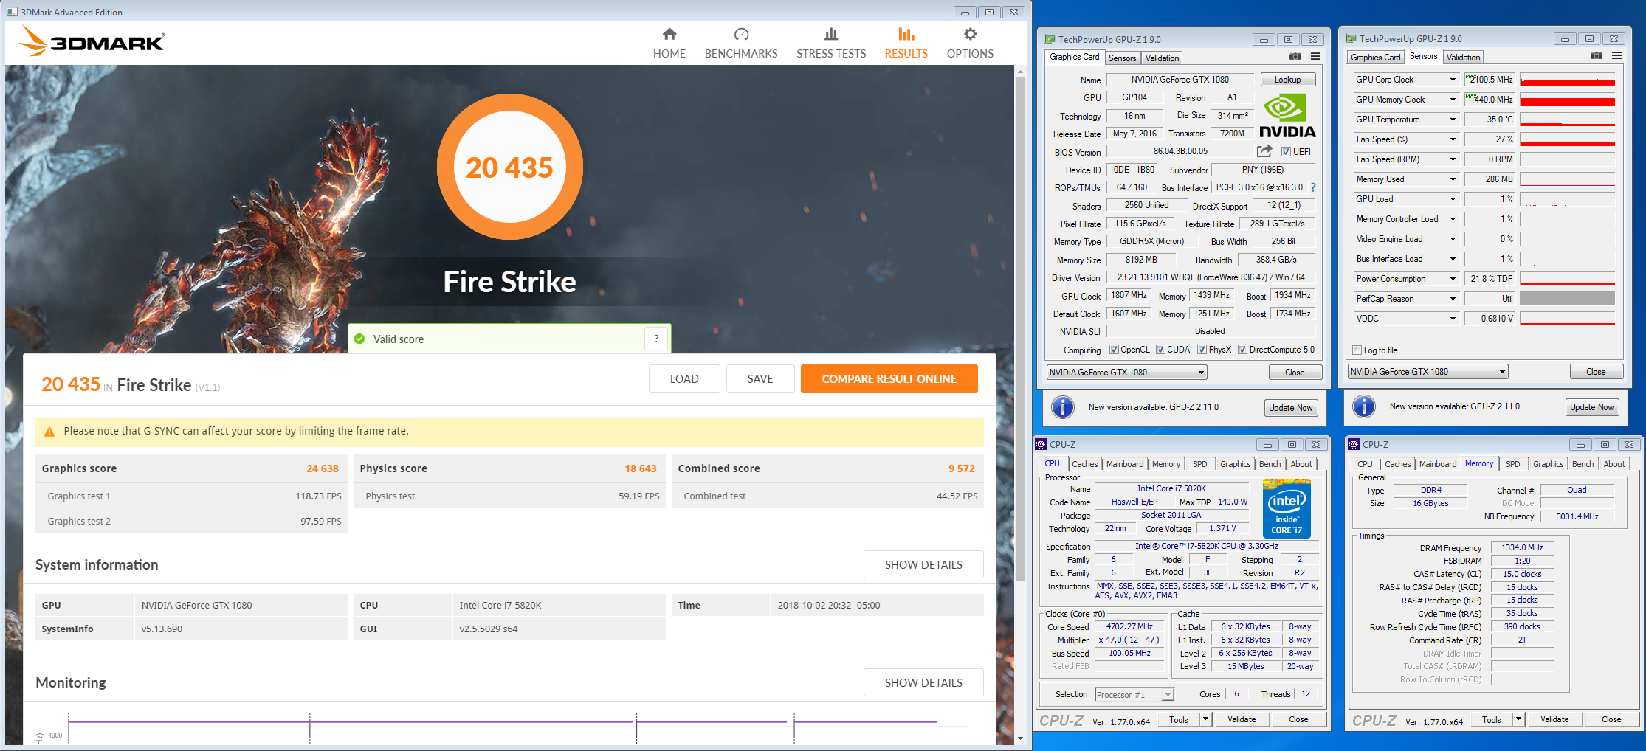Screen dimensions: 1646x751
Task: Open 3DMark Home page icon
Action: (669, 34)
